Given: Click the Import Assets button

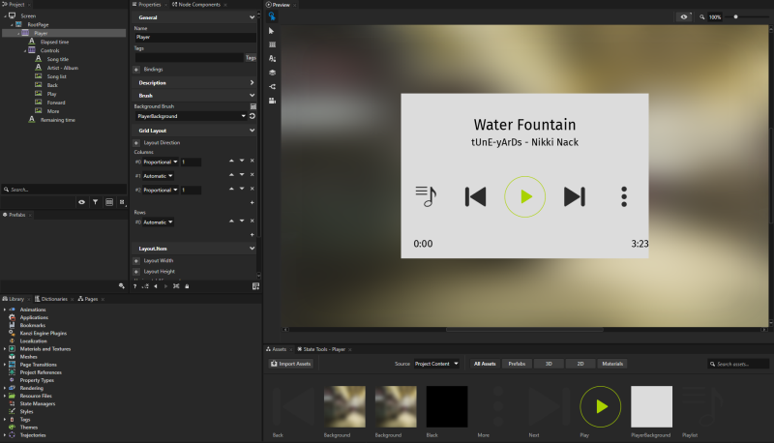Looking at the screenshot, I should (291, 364).
